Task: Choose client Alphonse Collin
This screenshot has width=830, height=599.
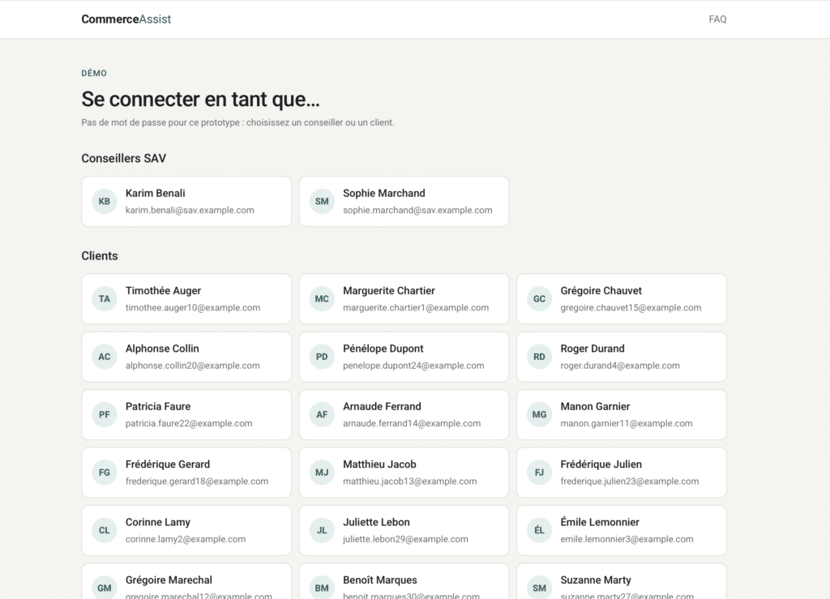Action: (x=186, y=357)
